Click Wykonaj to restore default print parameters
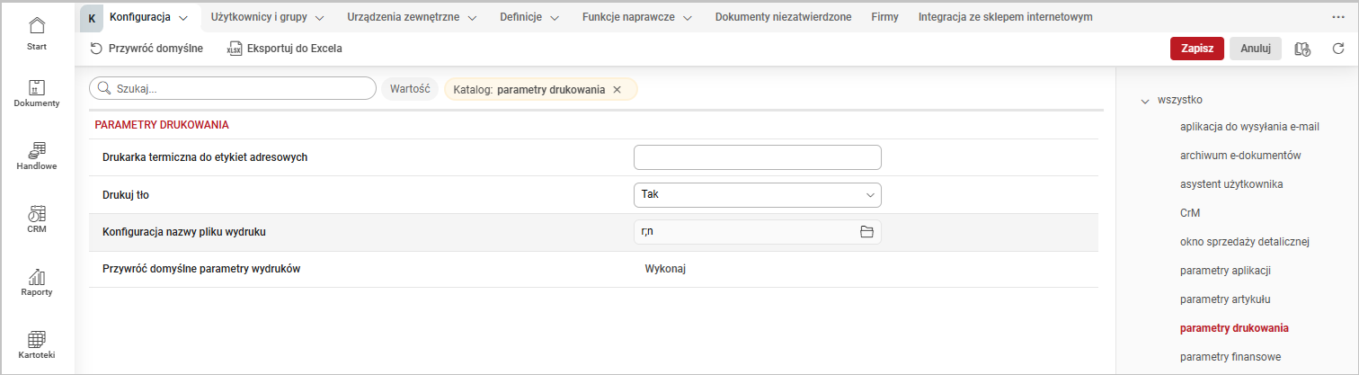 point(665,270)
